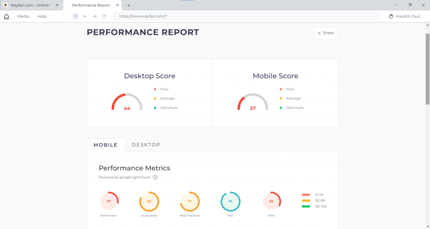
Task: Click the URL address bar
Action: click(x=247, y=16)
